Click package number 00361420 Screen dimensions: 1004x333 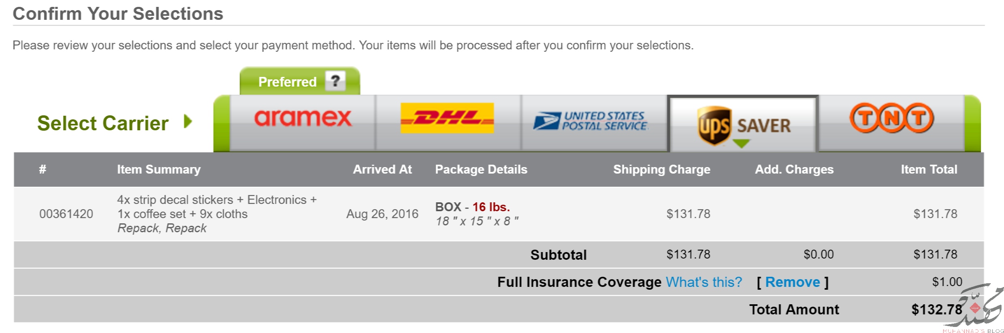click(x=66, y=214)
